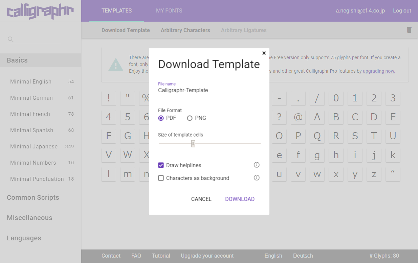Click the info icon beside Characters as background
This screenshot has width=418, height=263.
pyautogui.click(x=257, y=178)
